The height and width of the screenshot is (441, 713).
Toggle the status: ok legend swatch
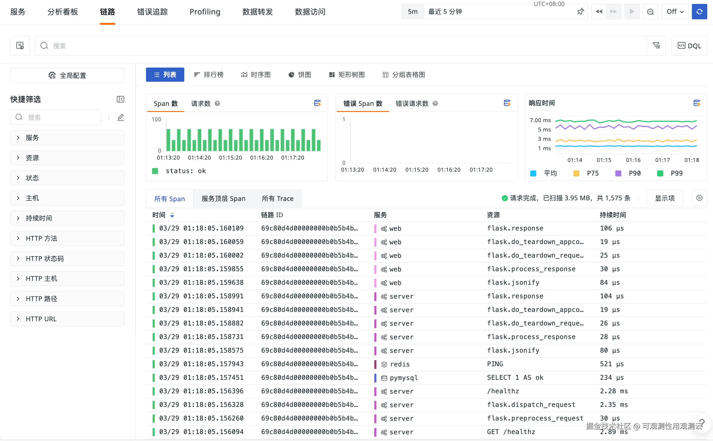(x=155, y=171)
